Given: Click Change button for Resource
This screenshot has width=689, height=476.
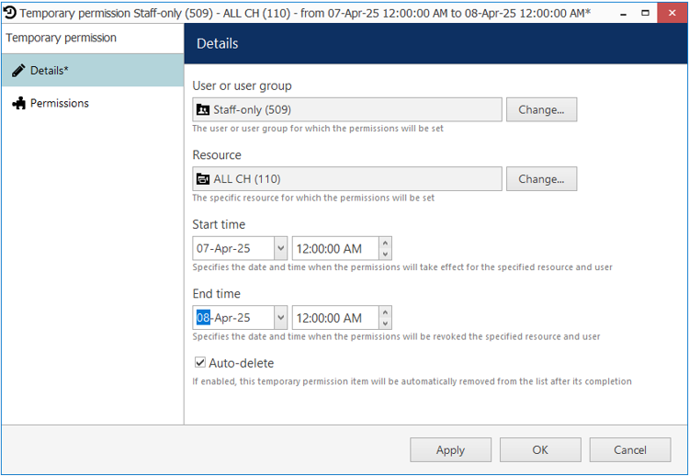Looking at the screenshot, I should [x=541, y=179].
